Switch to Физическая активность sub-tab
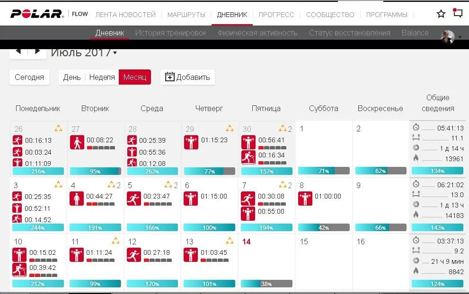 click(257, 33)
